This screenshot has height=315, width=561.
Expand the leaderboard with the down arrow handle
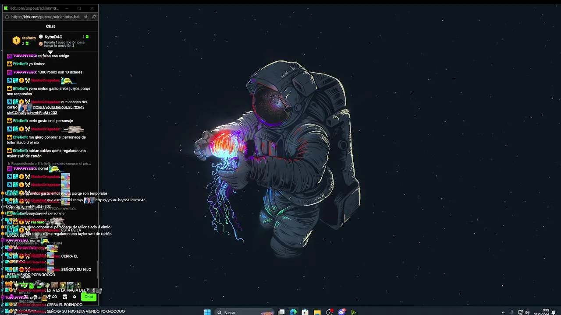point(50,52)
